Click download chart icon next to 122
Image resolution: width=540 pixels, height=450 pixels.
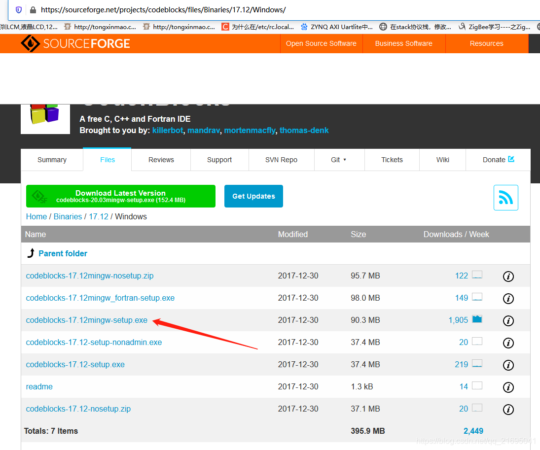coord(477,275)
